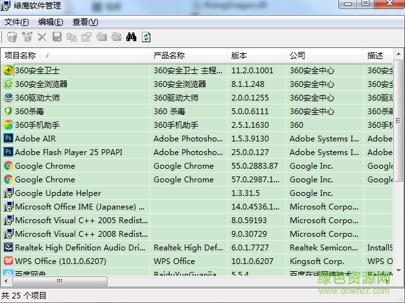
Task: Click the 360安全卫士 yellow icon
Action: pos(8,70)
